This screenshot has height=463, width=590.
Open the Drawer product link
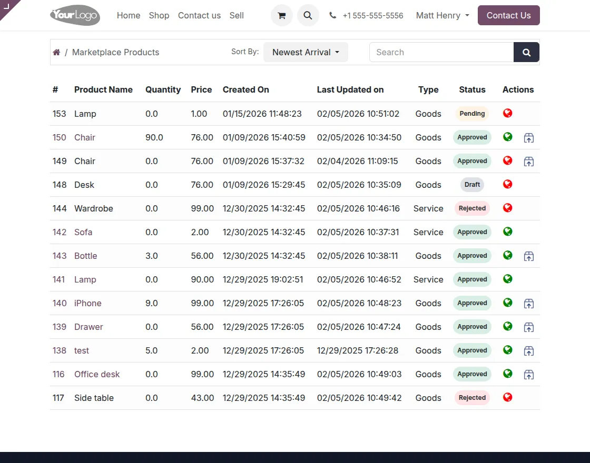(88, 327)
